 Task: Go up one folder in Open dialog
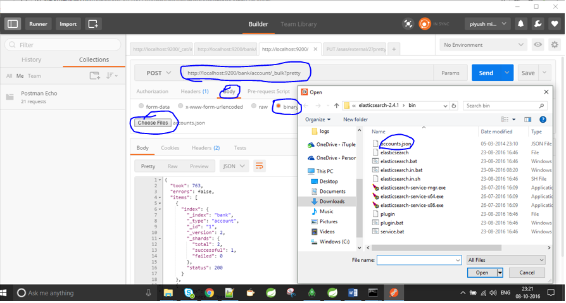336,106
